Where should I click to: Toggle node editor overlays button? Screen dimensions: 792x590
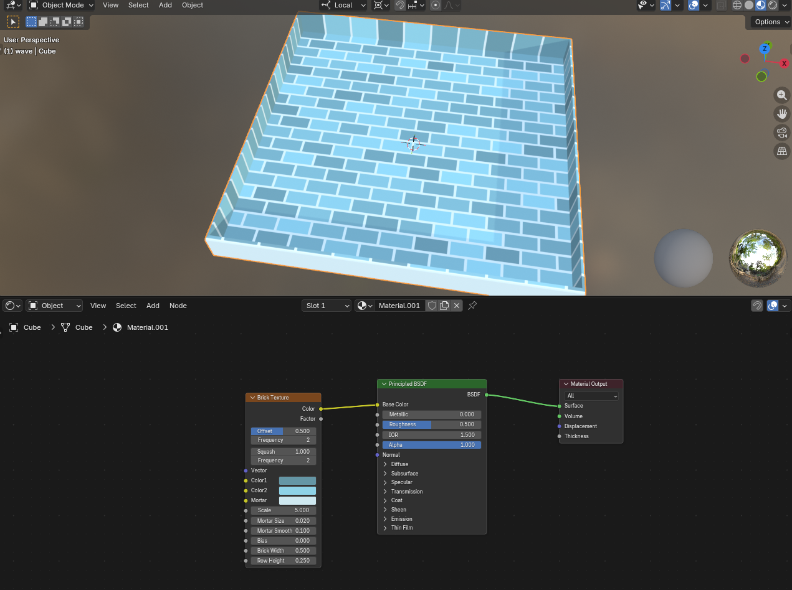click(773, 306)
